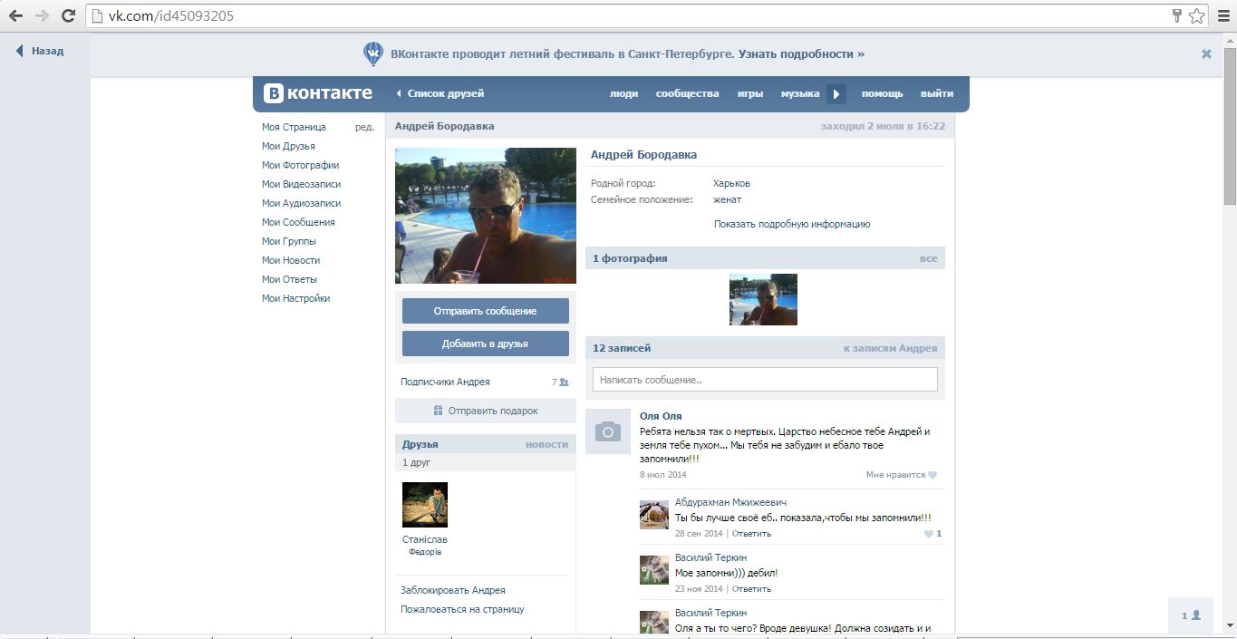
Task: Click Отправить подарок gift button
Action: [485, 411]
